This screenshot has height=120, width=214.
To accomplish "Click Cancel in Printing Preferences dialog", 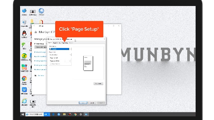I will click(x=92, y=103).
